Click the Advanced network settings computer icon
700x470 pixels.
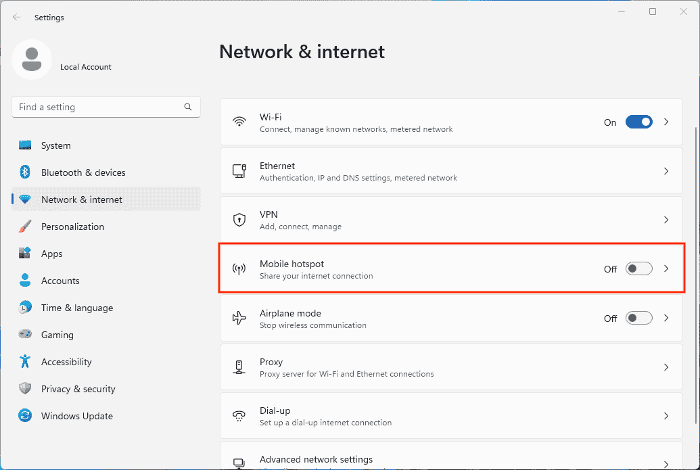pyautogui.click(x=239, y=464)
